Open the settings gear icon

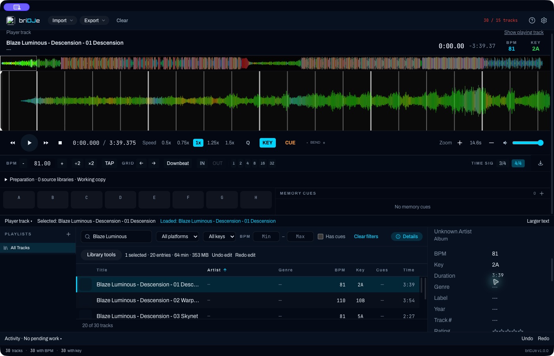coord(544,21)
